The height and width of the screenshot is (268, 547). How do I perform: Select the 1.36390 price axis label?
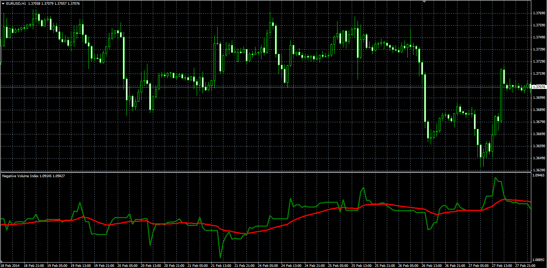tap(539, 170)
